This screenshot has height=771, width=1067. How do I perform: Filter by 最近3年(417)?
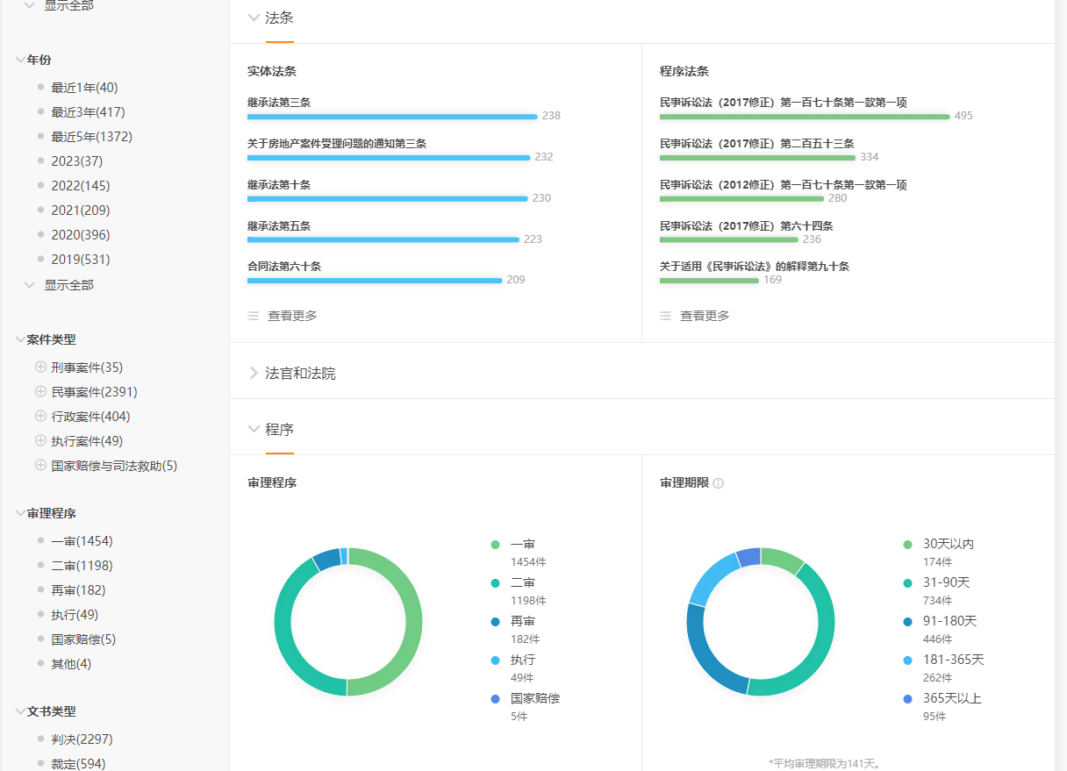tap(88, 112)
